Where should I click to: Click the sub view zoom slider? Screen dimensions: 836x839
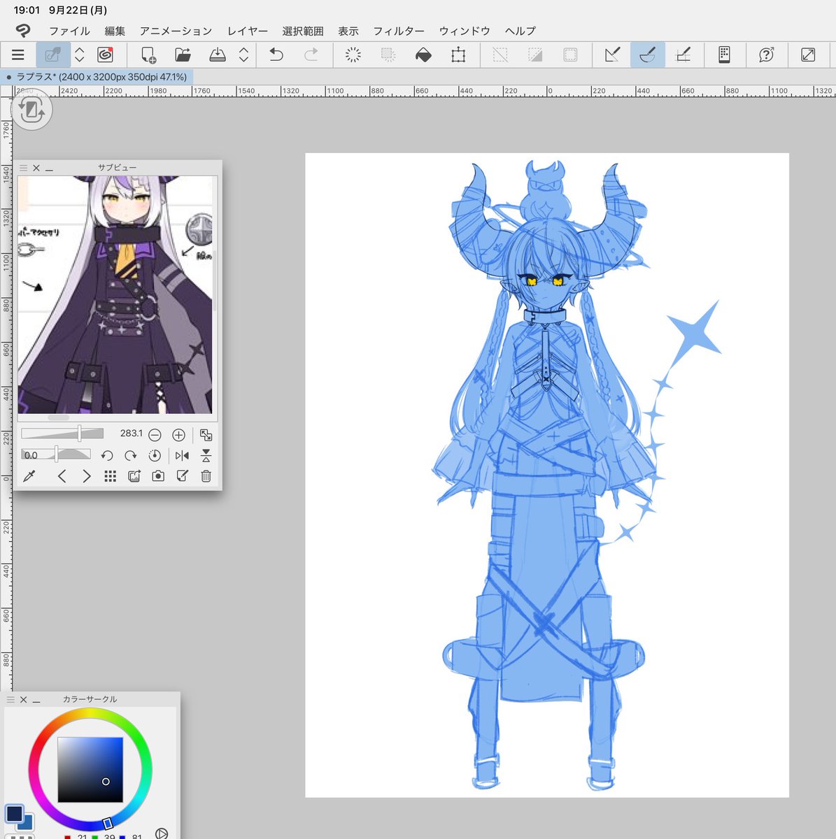62,433
